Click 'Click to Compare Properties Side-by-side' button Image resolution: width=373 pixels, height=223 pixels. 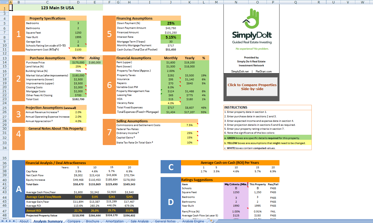pos(252,87)
